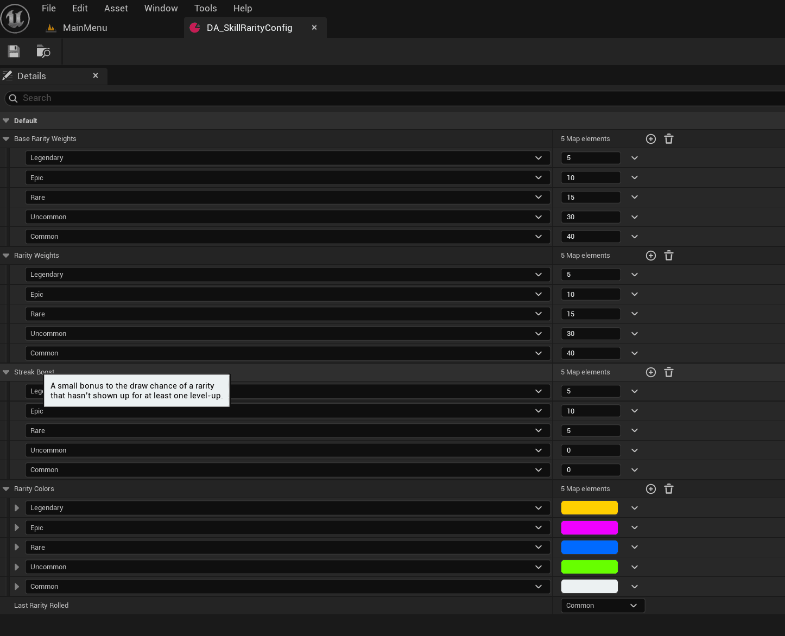
Task: Add element to Rarity Colors map
Action: click(651, 489)
